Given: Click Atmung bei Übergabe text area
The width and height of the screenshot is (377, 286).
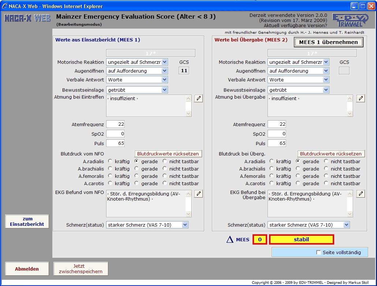Looking at the screenshot, I should click(x=310, y=106).
